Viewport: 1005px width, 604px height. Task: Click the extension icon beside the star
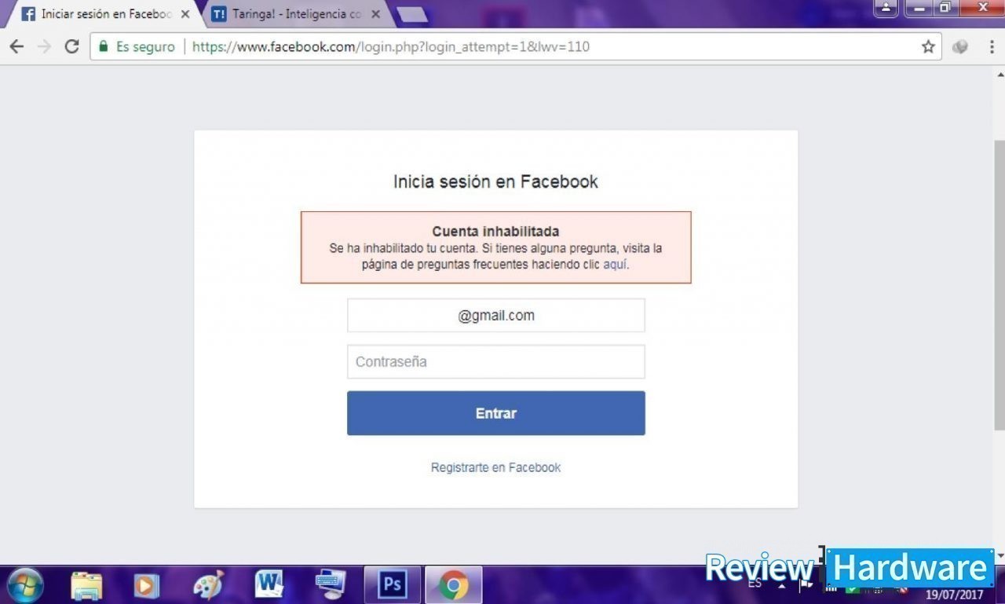pos(959,46)
